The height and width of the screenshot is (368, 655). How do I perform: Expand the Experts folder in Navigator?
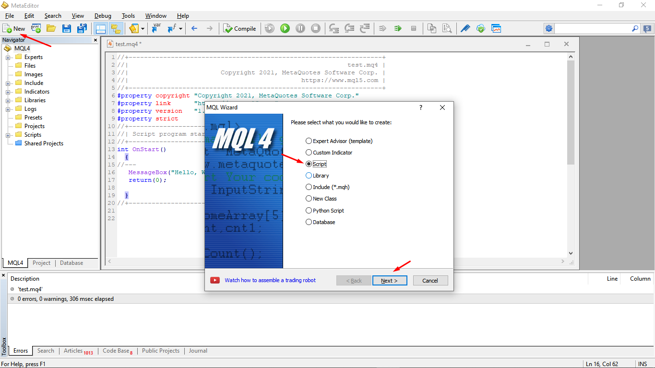point(8,57)
